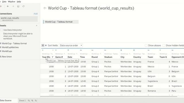
Task: Click the save toolbar icon
Action: click(x=18, y=6)
